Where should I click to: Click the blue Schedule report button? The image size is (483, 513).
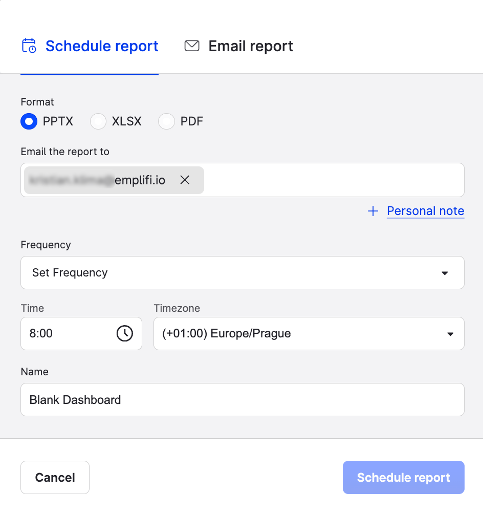[x=403, y=478]
